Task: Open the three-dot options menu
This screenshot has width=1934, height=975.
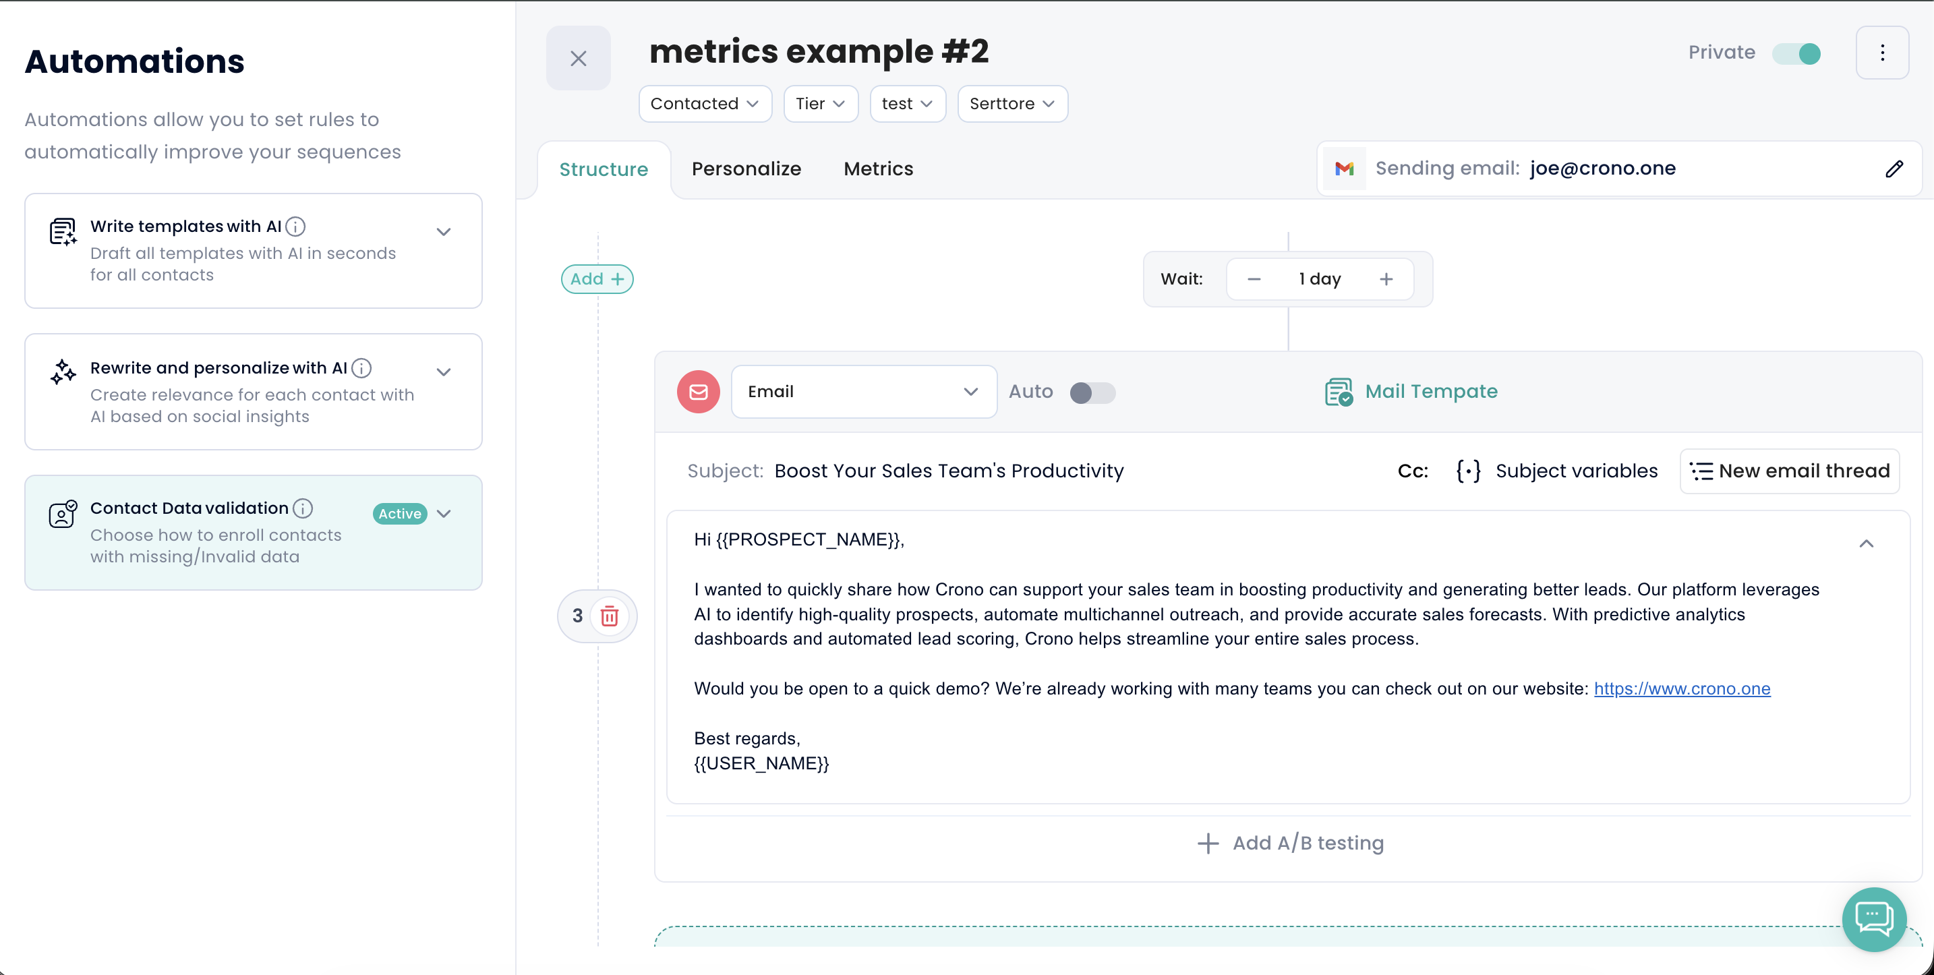Action: tap(1881, 53)
